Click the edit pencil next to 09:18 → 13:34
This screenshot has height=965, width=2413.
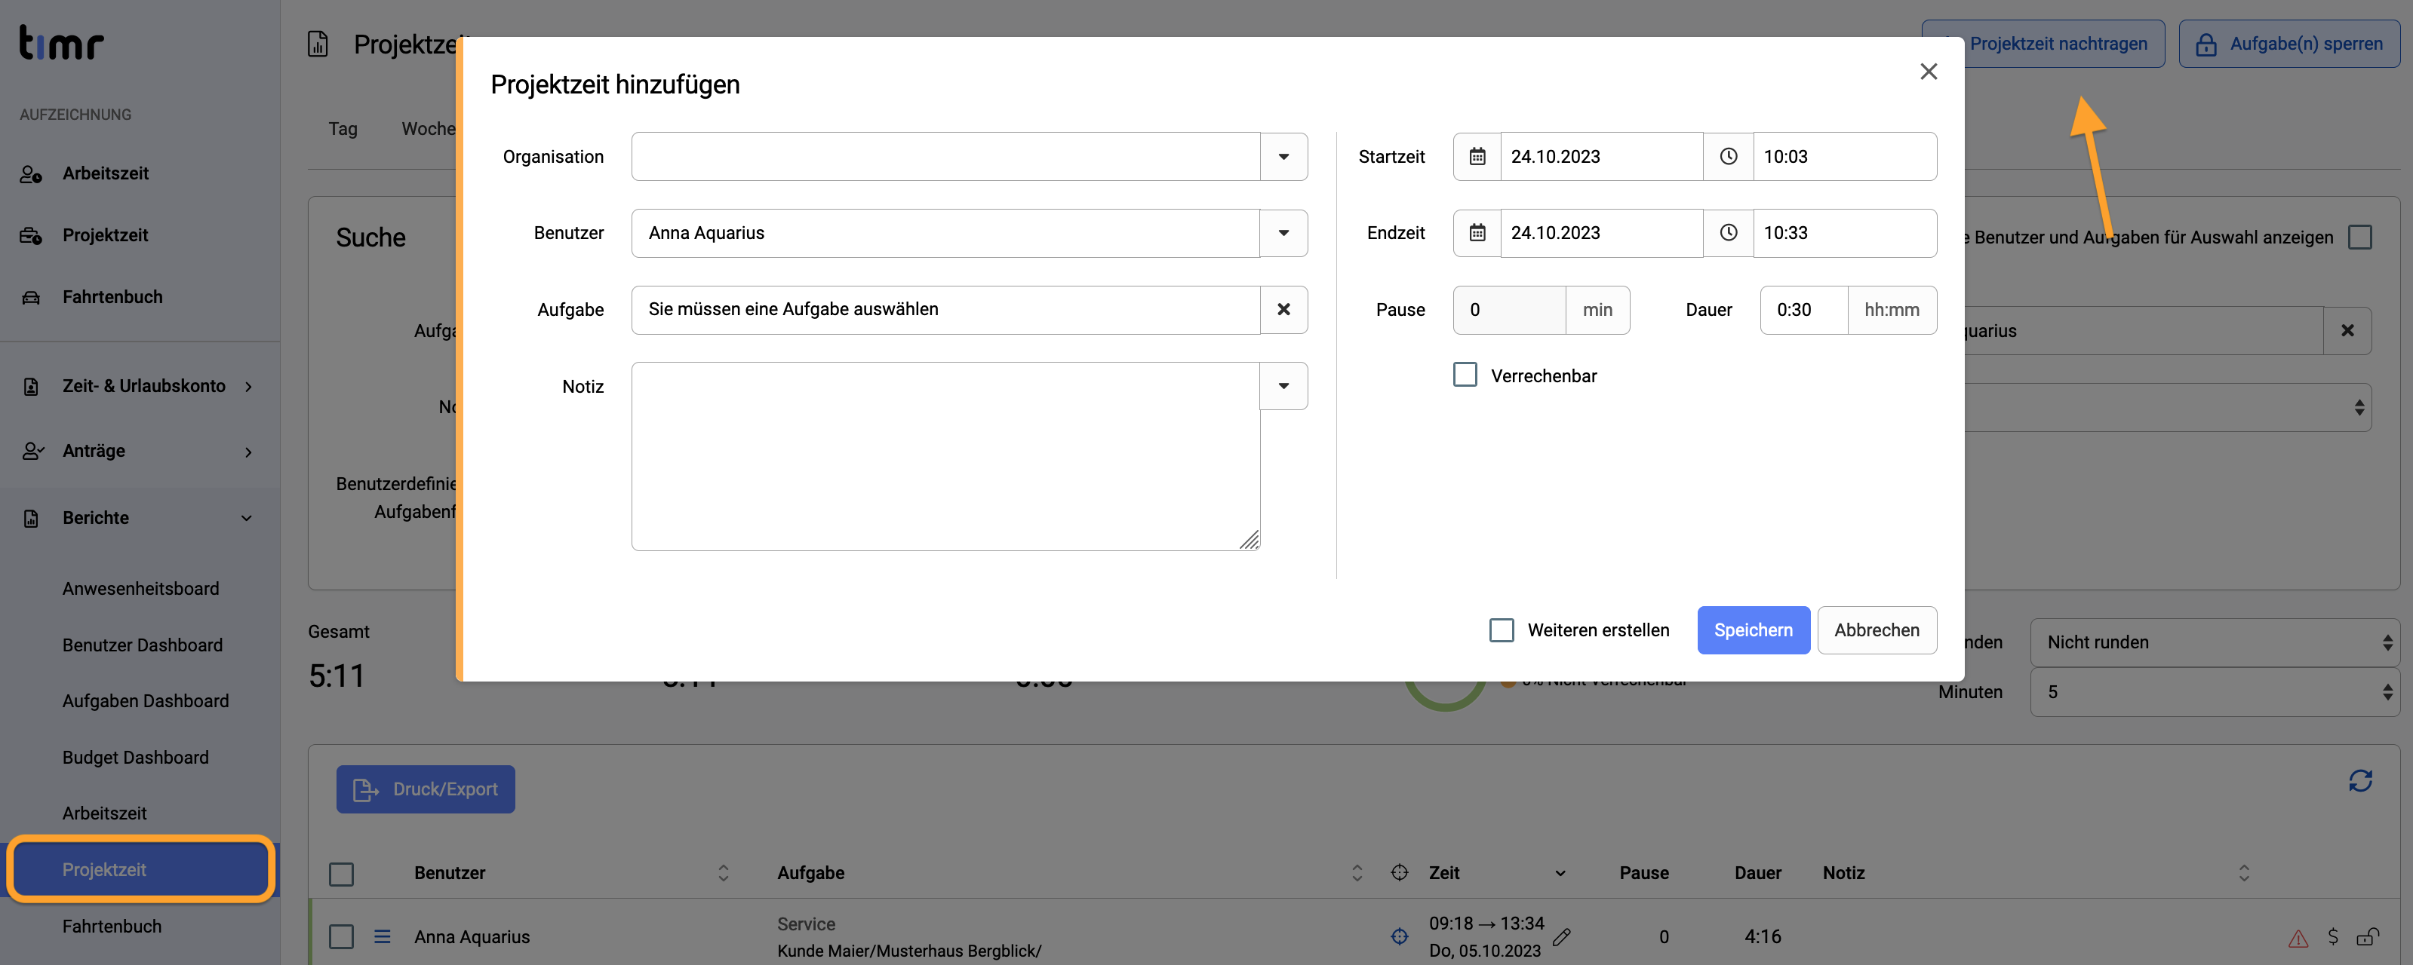1562,936
